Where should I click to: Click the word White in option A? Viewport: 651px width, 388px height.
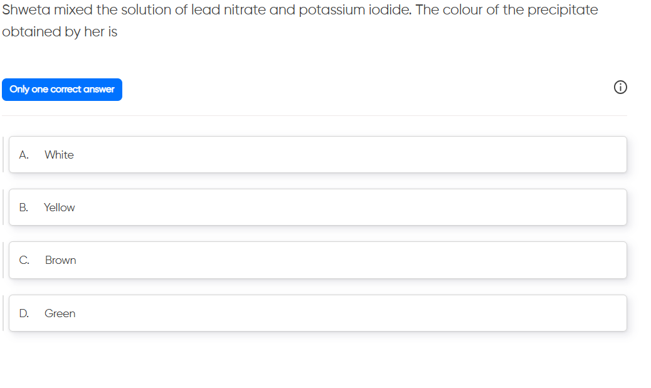(x=59, y=155)
